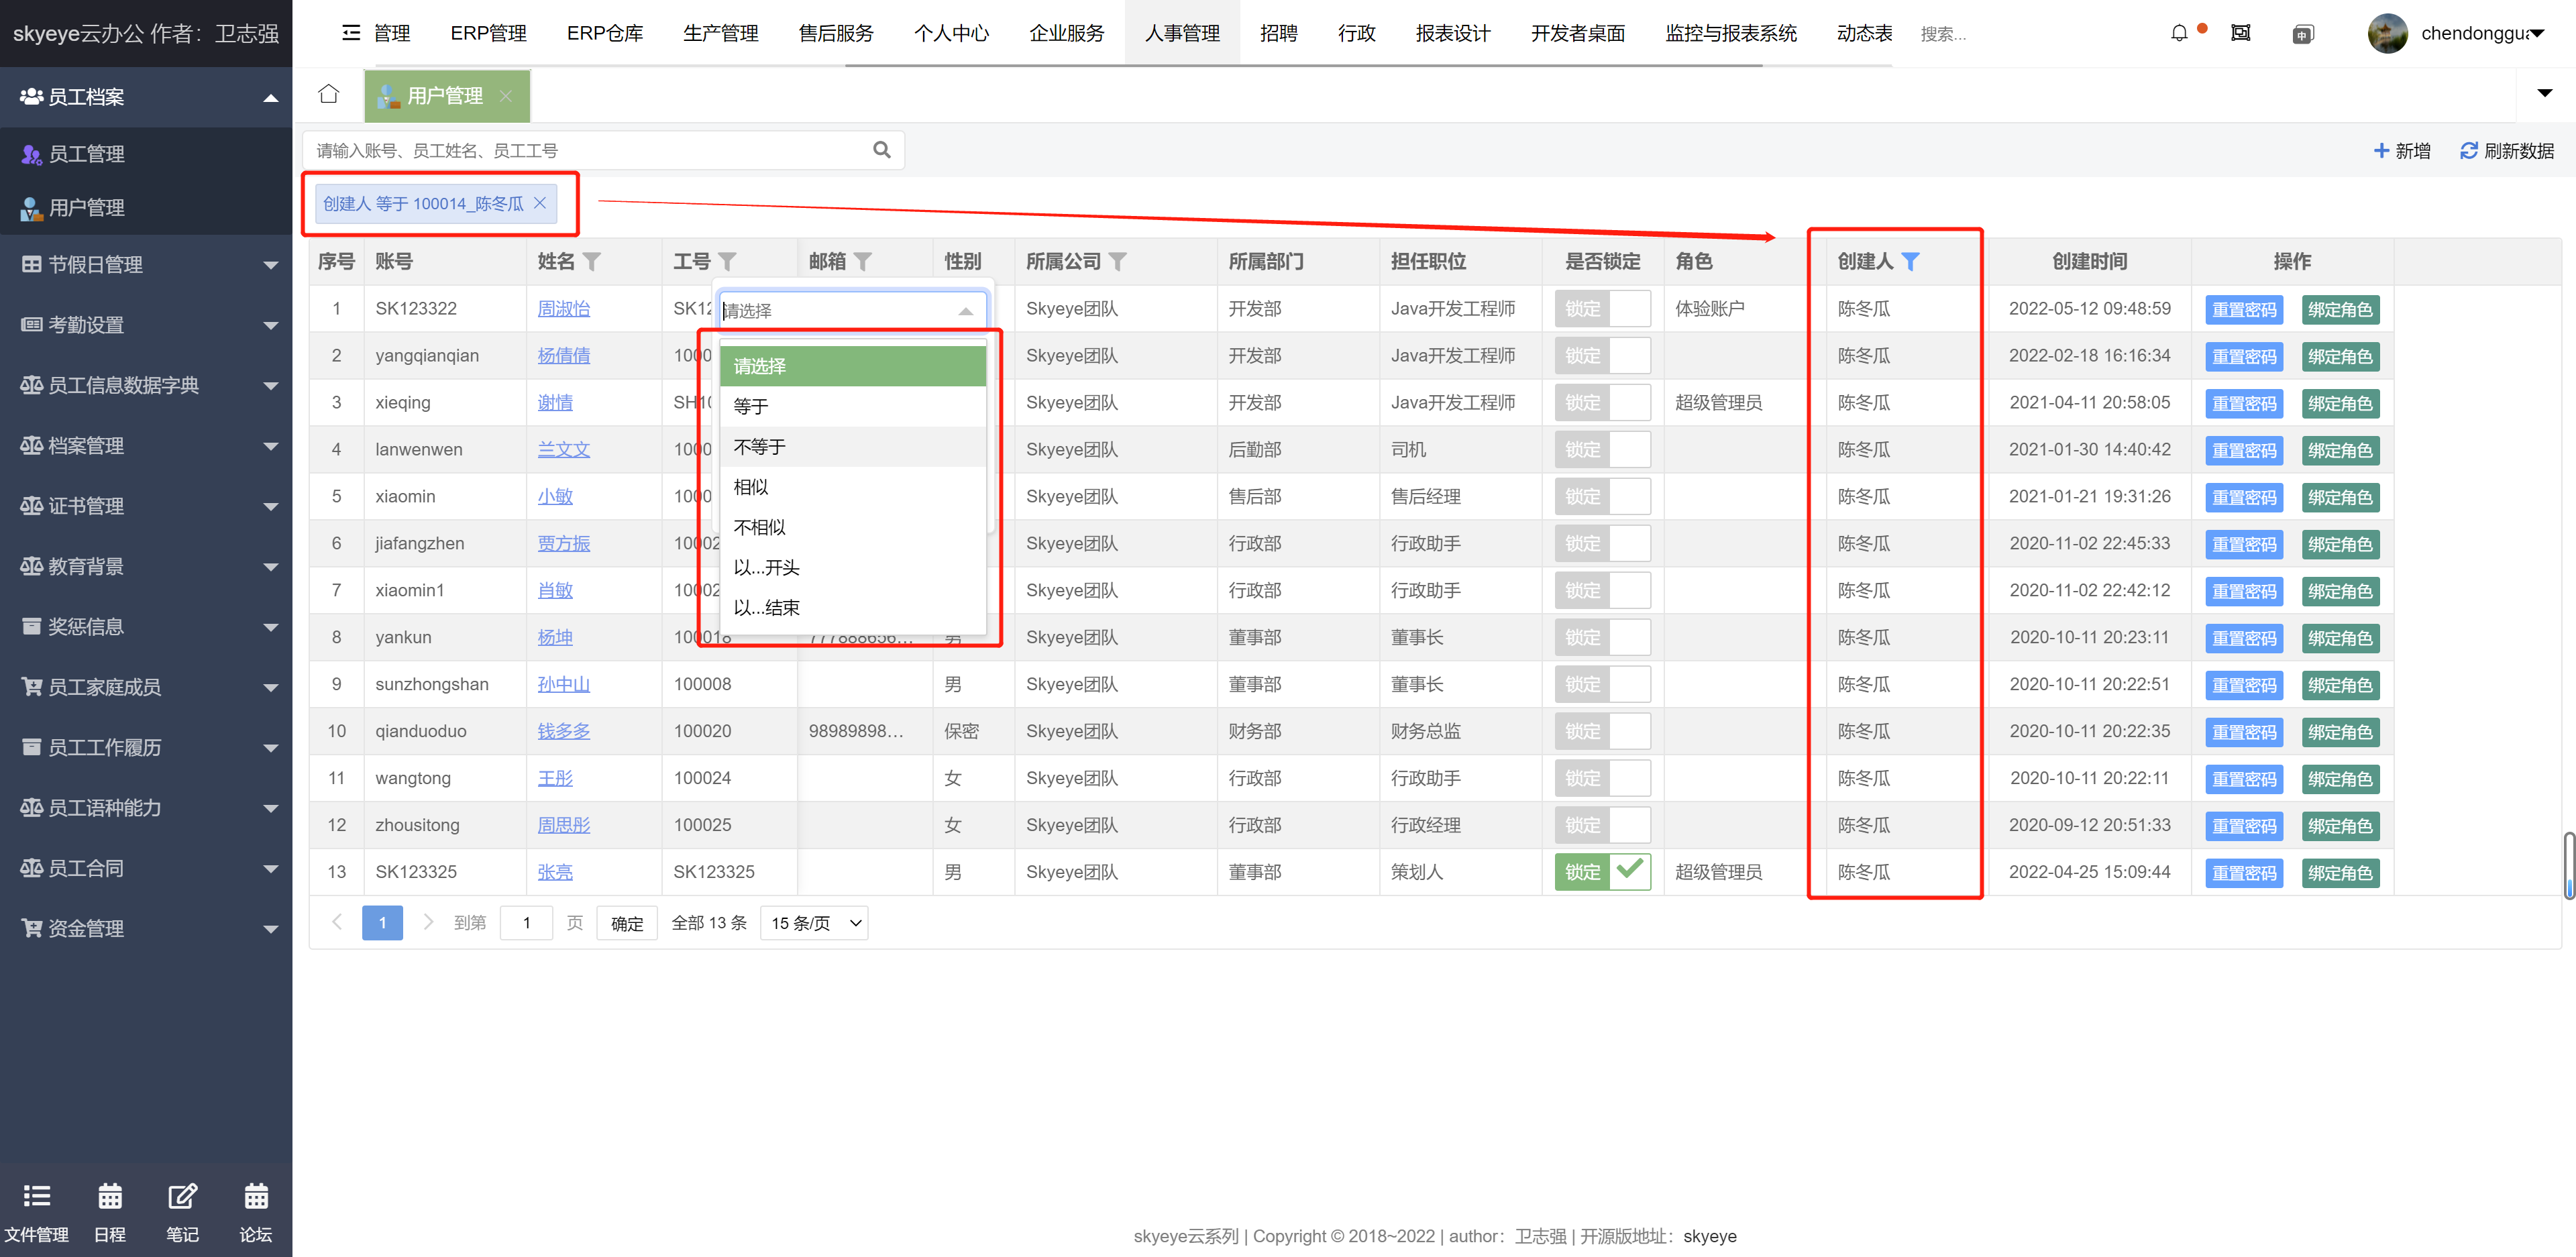Open the ERP管理 top menu
2576x1257 pixels.
click(x=488, y=33)
